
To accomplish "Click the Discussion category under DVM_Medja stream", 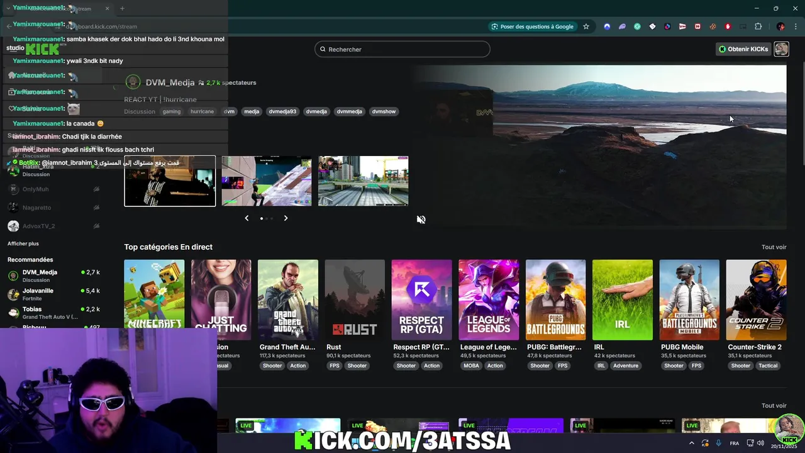I will coord(140,111).
